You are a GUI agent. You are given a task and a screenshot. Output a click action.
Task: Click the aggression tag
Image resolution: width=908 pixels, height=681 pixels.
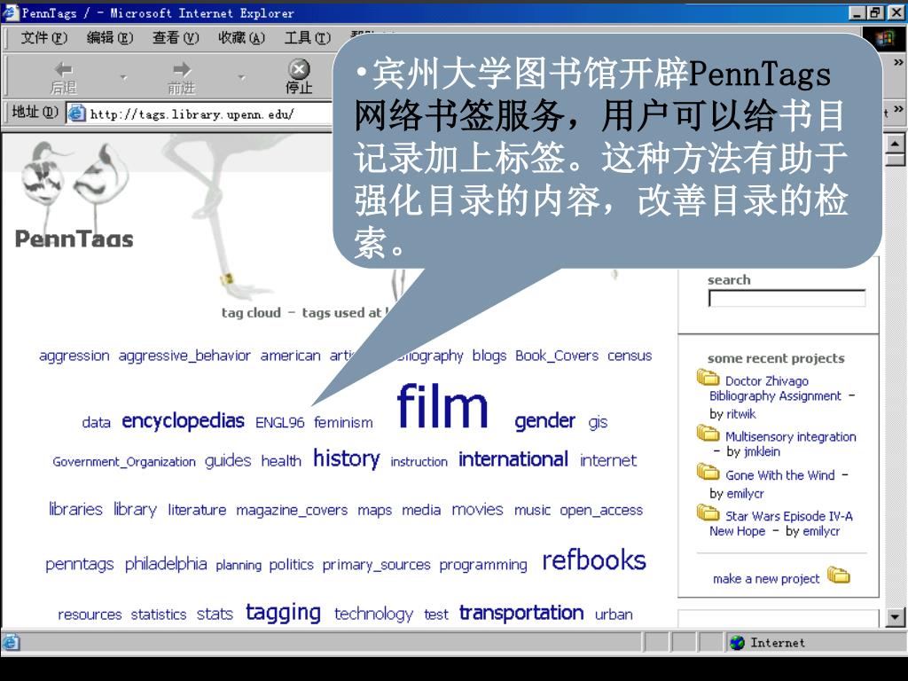pyautogui.click(x=74, y=356)
